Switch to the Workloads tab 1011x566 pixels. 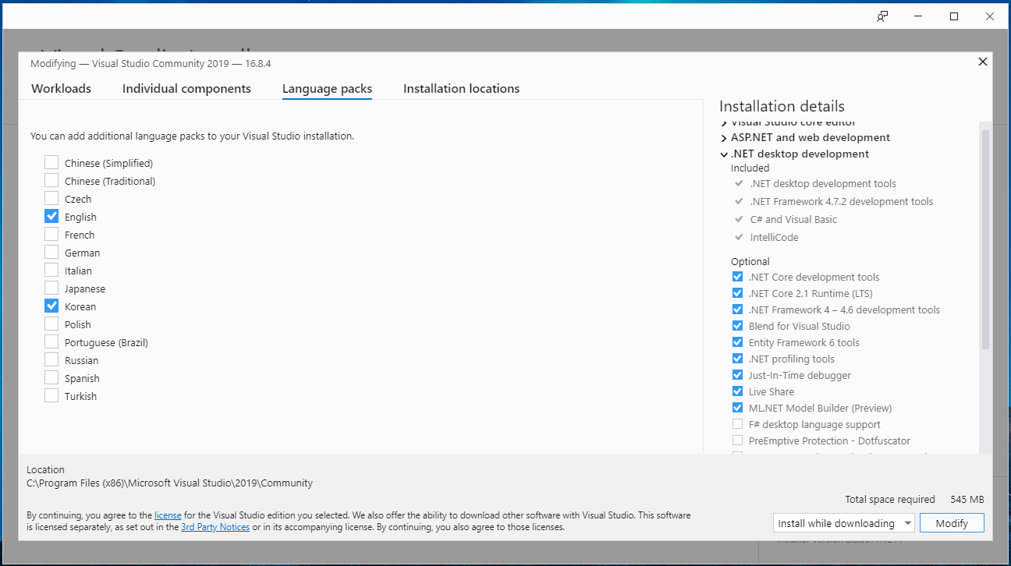pyautogui.click(x=61, y=89)
